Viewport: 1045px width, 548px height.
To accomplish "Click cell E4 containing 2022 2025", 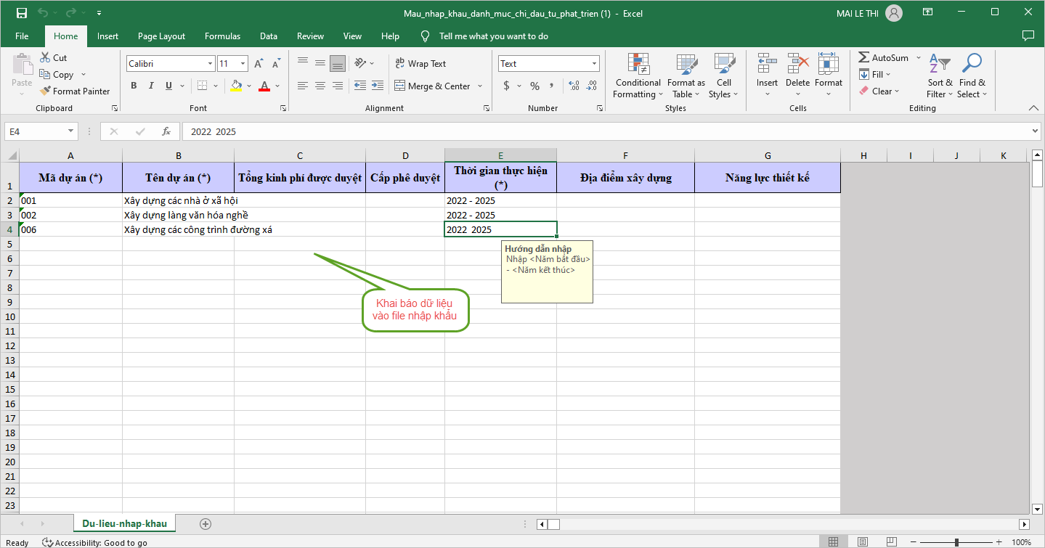I will [500, 229].
